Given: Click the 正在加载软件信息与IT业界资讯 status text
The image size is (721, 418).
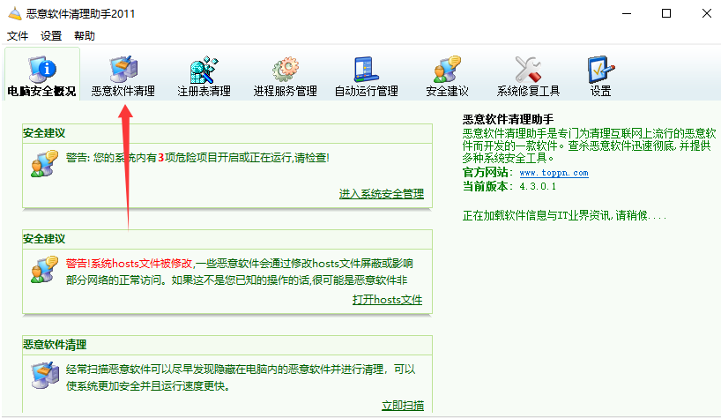Looking at the screenshot, I should pos(564,215).
